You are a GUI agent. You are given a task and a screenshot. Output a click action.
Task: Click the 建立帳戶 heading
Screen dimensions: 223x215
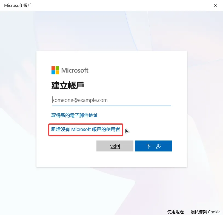(x=68, y=85)
